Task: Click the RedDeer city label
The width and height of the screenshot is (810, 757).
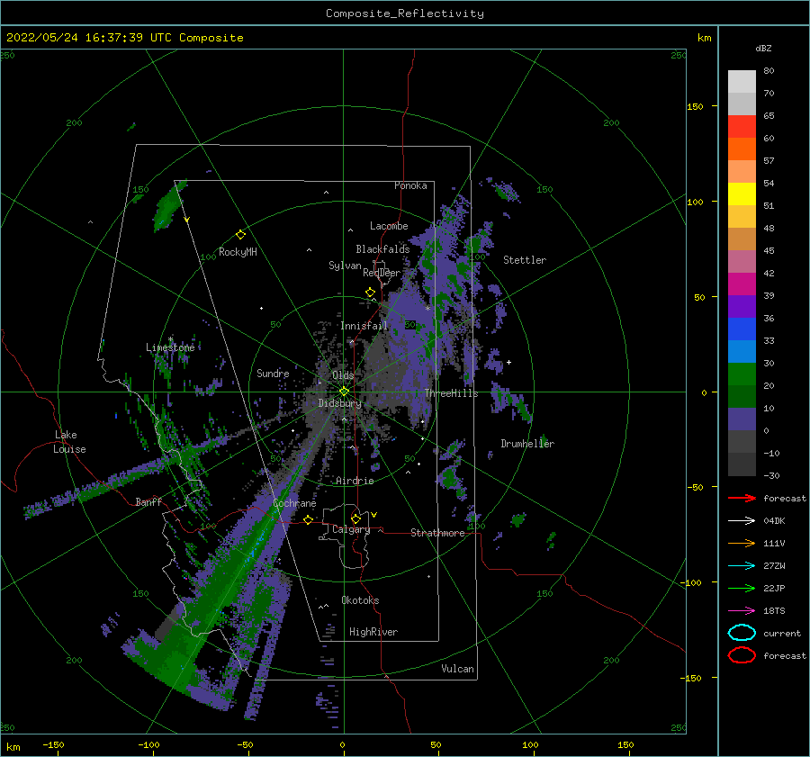Action: (x=382, y=273)
